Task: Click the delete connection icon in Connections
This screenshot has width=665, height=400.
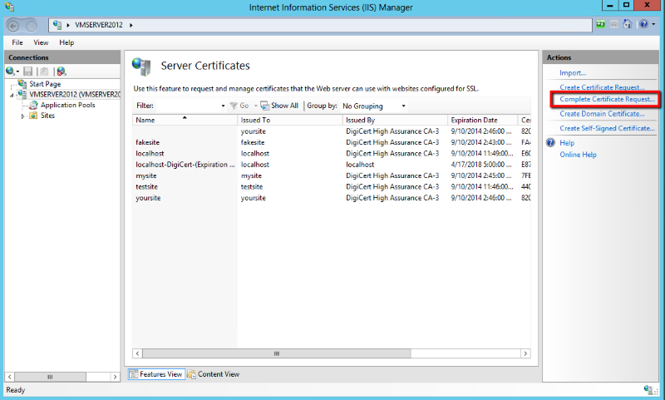Action: (x=61, y=72)
